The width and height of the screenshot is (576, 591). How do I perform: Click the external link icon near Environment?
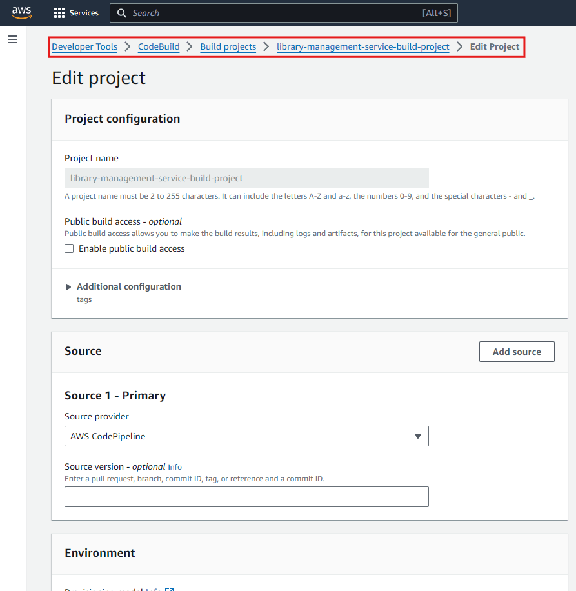(x=170, y=589)
